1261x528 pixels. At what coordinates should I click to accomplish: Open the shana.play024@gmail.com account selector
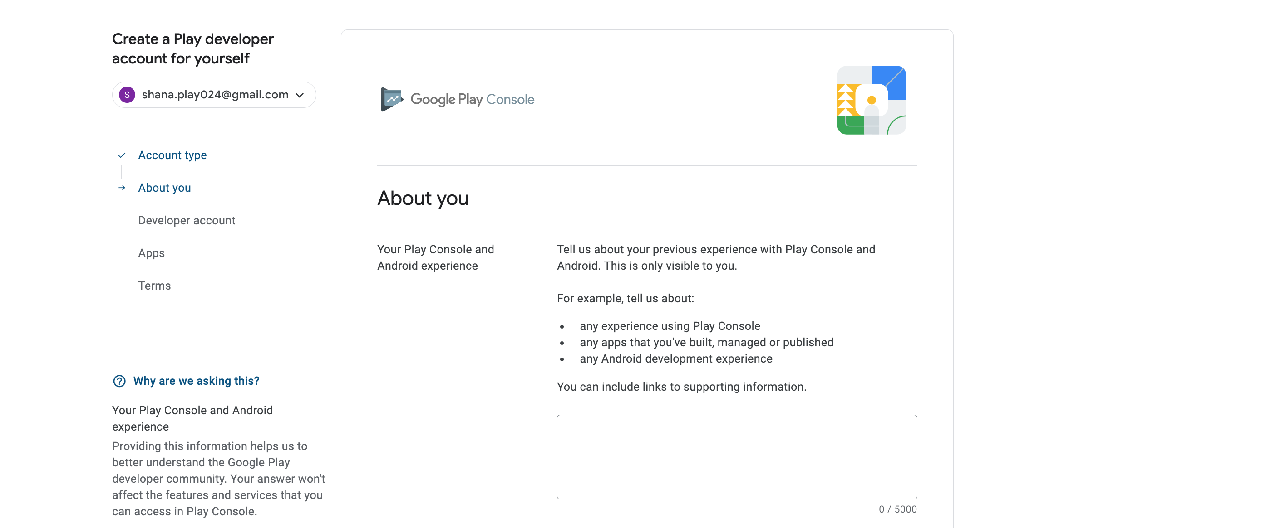pos(215,95)
